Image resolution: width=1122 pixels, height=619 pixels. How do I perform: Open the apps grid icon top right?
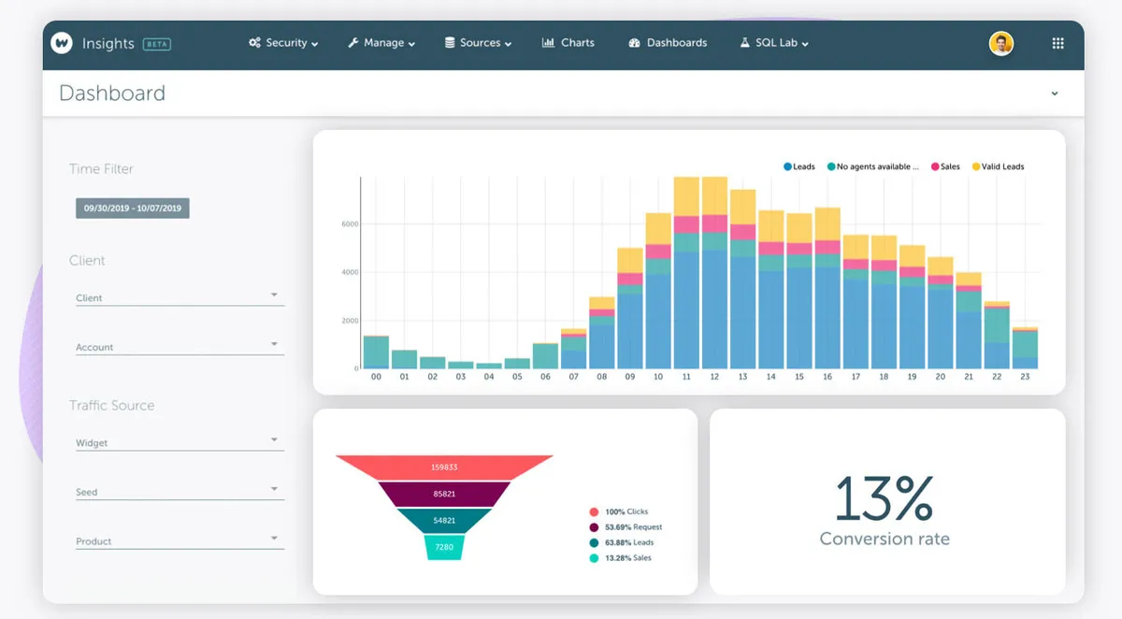[1057, 42]
